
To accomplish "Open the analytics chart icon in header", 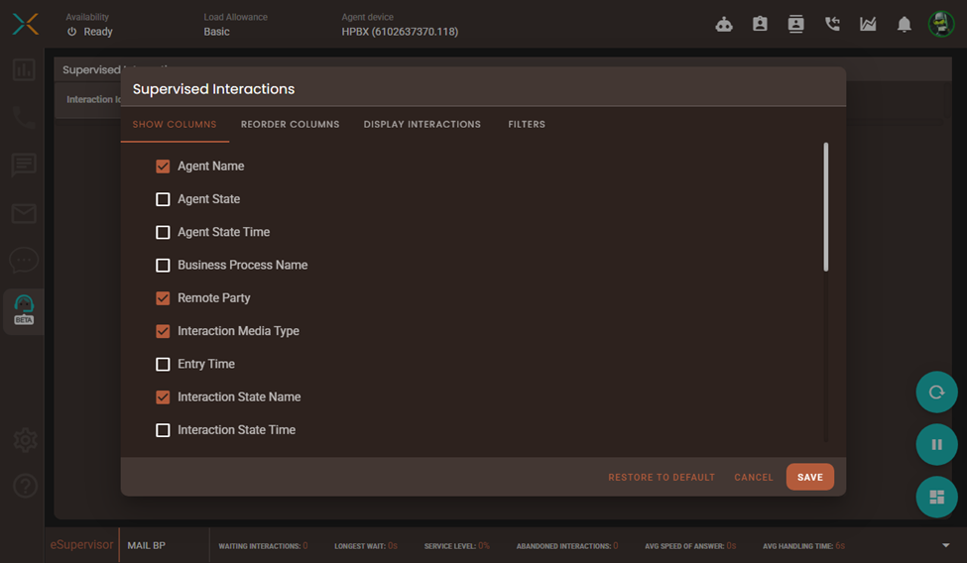I will [868, 25].
